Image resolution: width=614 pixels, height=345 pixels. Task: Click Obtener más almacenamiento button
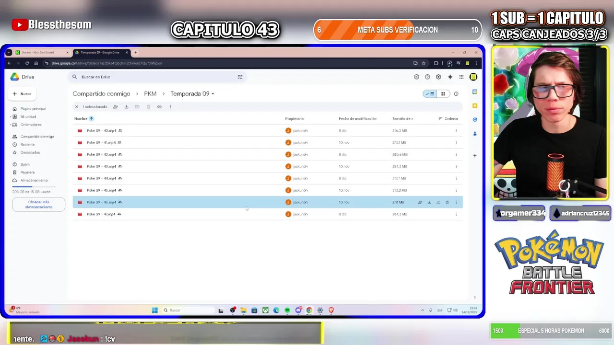38,205
